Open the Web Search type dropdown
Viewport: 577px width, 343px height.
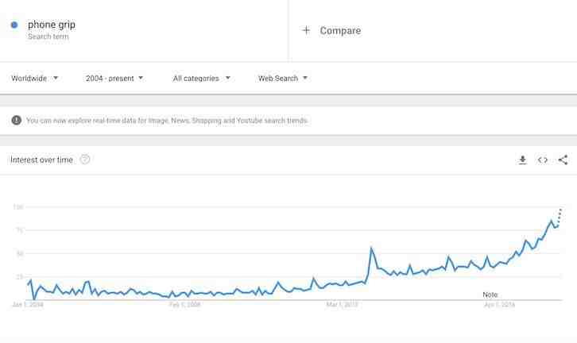coord(283,79)
